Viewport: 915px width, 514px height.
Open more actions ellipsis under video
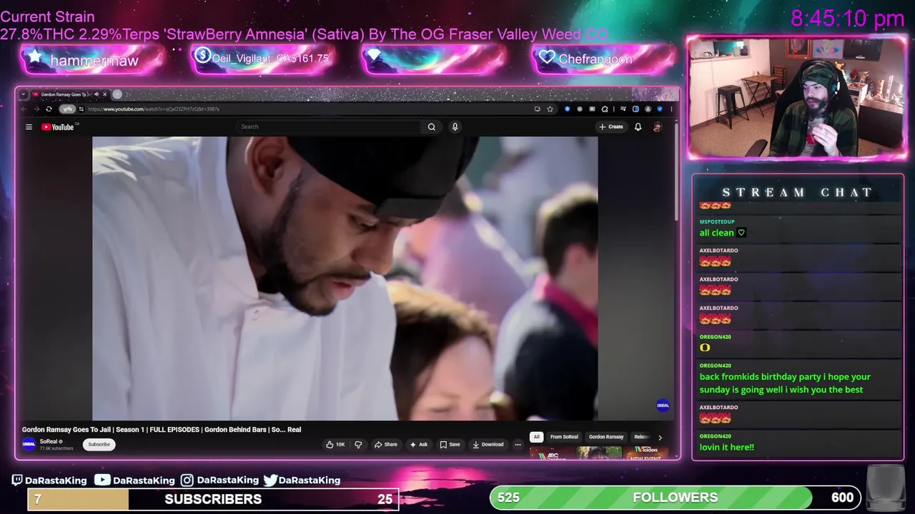518,445
